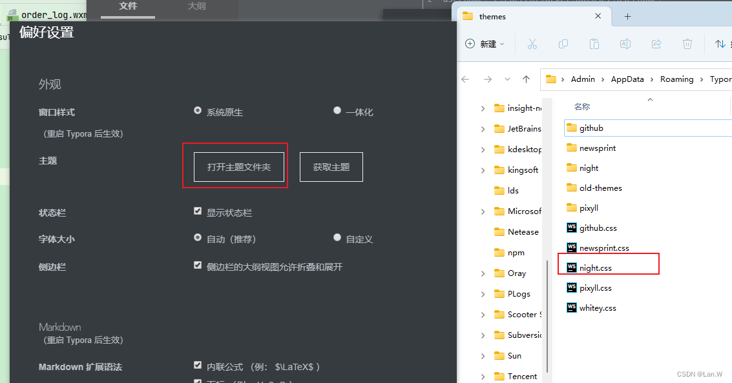The height and width of the screenshot is (383, 732).
Task: Toggle 内联公式 checkbox
Action: 198,366
